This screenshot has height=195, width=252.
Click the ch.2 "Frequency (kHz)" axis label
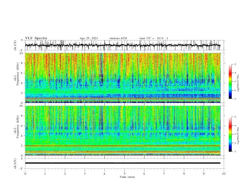point(18,127)
